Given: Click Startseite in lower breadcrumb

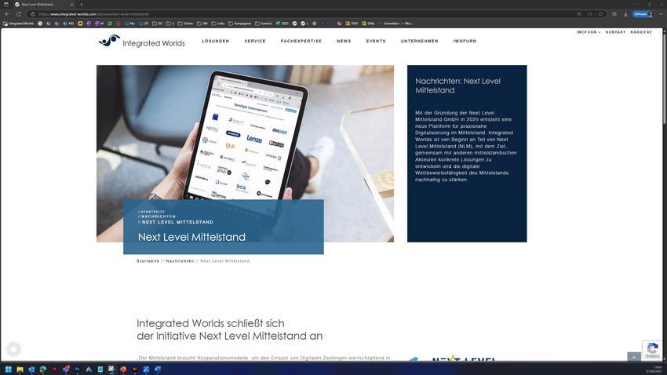Looking at the screenshot, I should [x=148, y=261].
